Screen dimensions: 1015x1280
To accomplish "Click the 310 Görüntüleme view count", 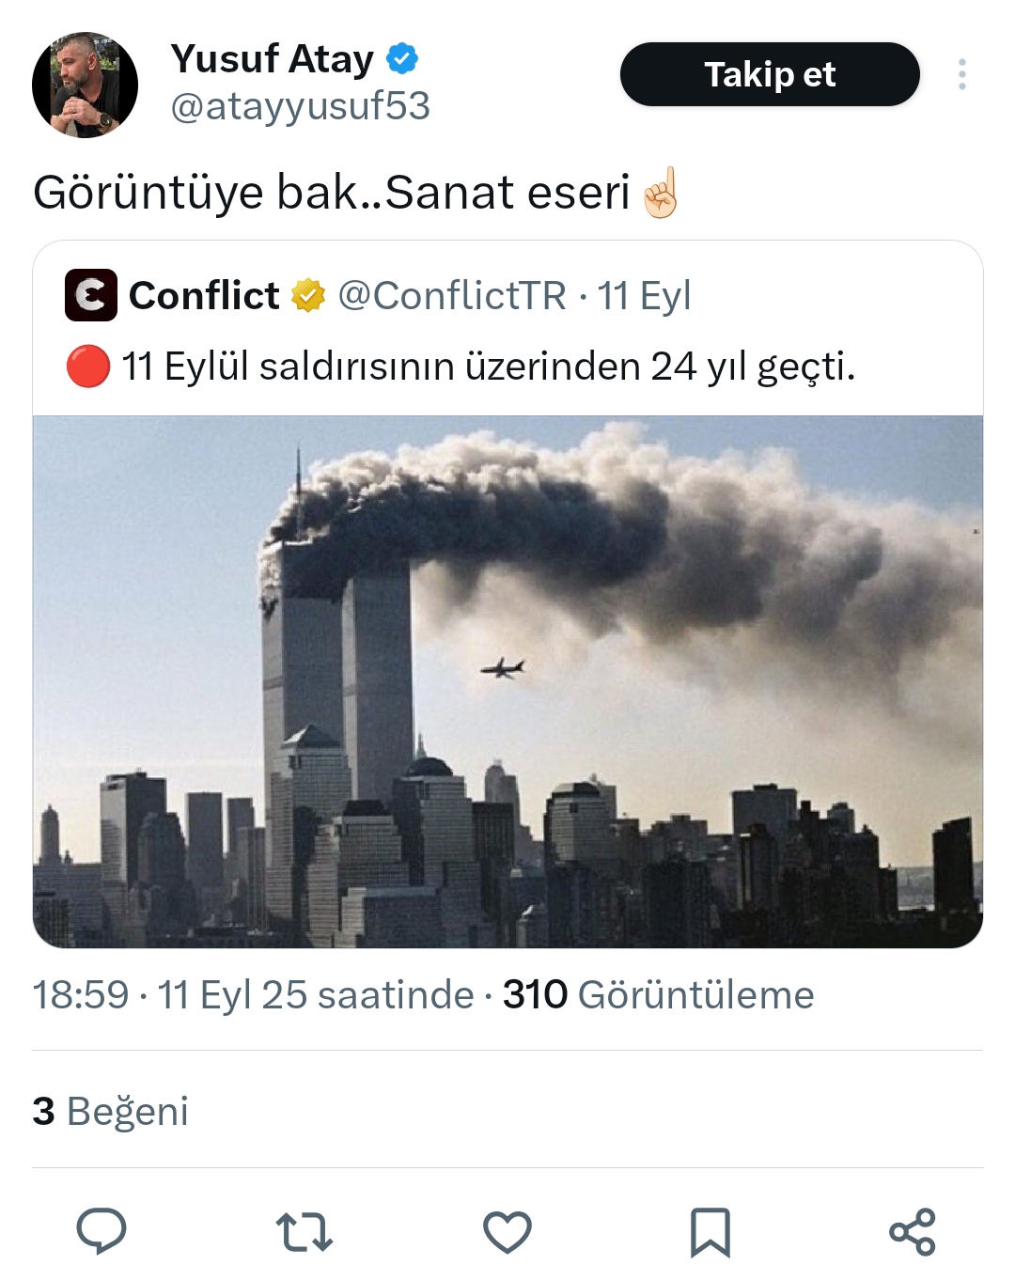I will [x=658, y=994].
